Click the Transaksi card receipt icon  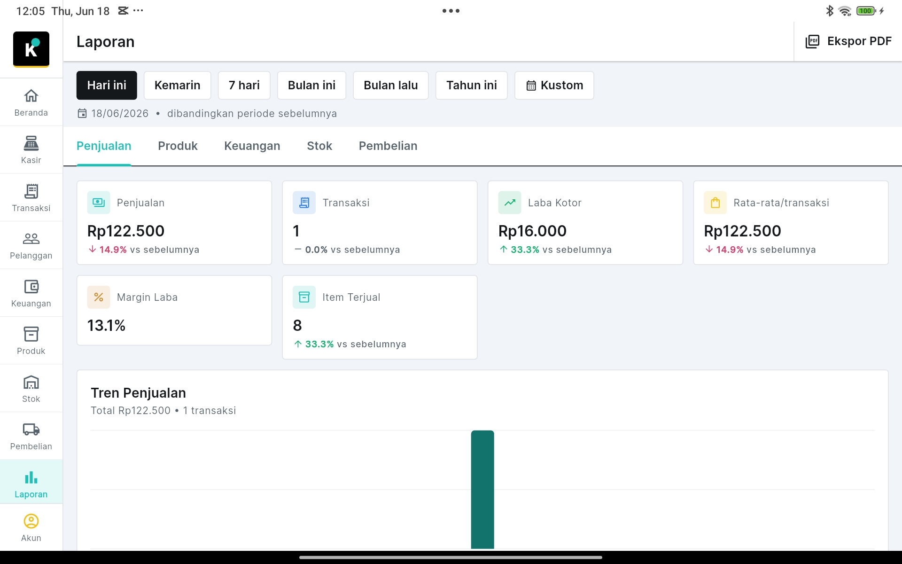click(304, 203)
